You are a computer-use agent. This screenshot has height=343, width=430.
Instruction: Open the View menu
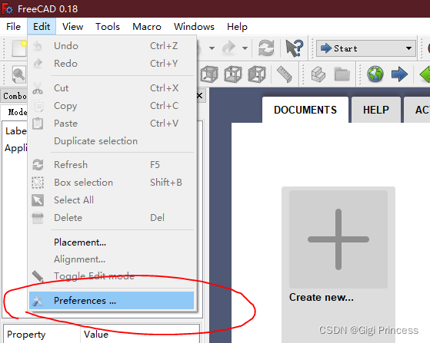click(72, 27)
